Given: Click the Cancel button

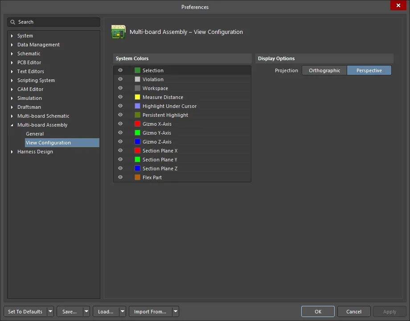Looking at the screenshot, I should [354, 311].
